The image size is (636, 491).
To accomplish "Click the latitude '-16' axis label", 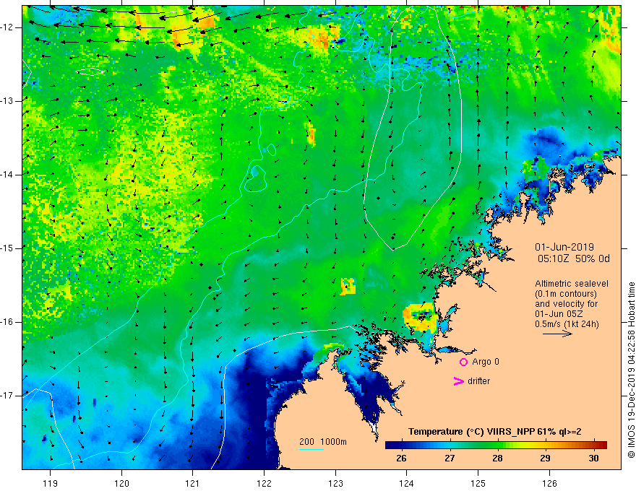I will coord(7,322).
